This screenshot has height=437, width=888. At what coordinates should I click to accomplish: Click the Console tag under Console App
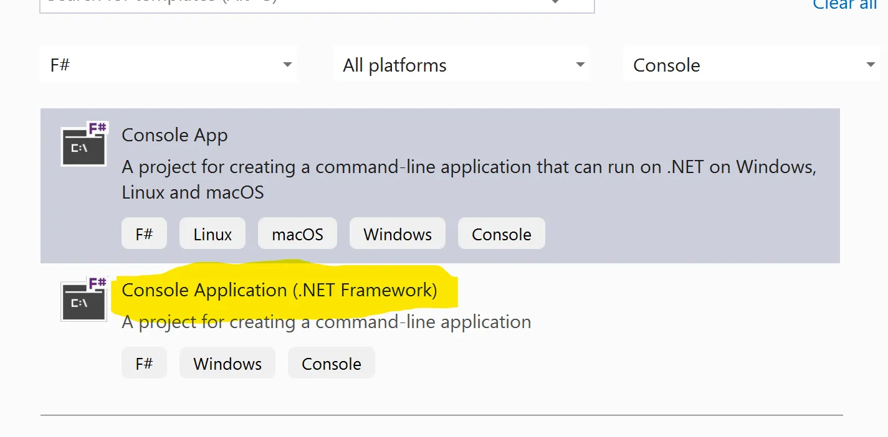click(502, 234)
